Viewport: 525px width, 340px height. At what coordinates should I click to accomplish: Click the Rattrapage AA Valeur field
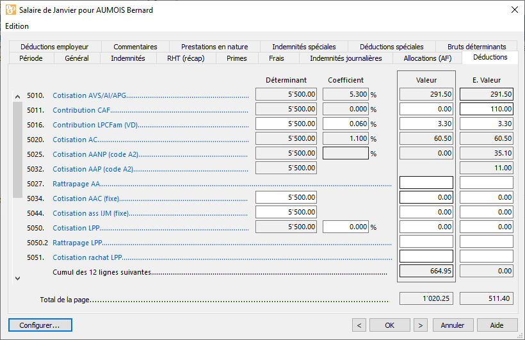pyautogui.click(x=426, y=182)
